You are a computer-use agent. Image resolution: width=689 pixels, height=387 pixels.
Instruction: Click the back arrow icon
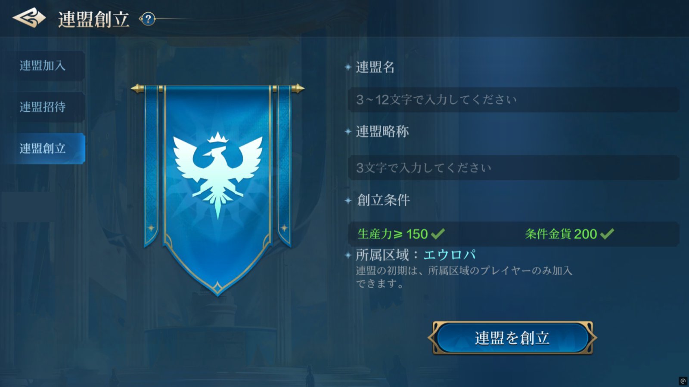[29, 18]
